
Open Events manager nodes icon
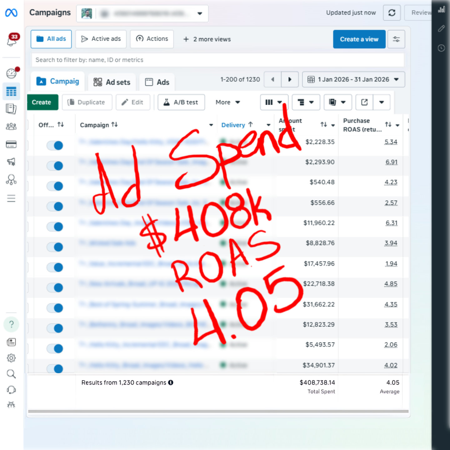point(11,180)
